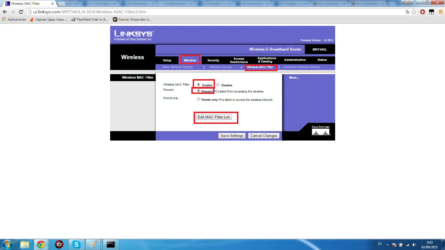This screenshot has height=250, width=445.
Task: Open Aplicaciones apps bookmark
Action: [14, 19]
